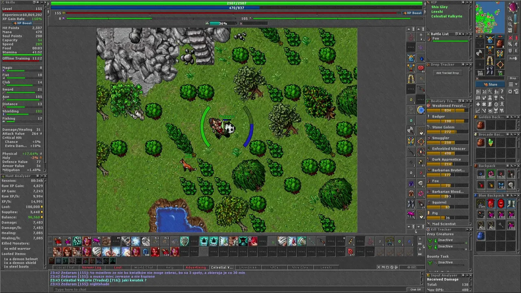This screenshot has height=293, width=521.
Task: Open the settings gear icon
Action: (x=510, y=92)
